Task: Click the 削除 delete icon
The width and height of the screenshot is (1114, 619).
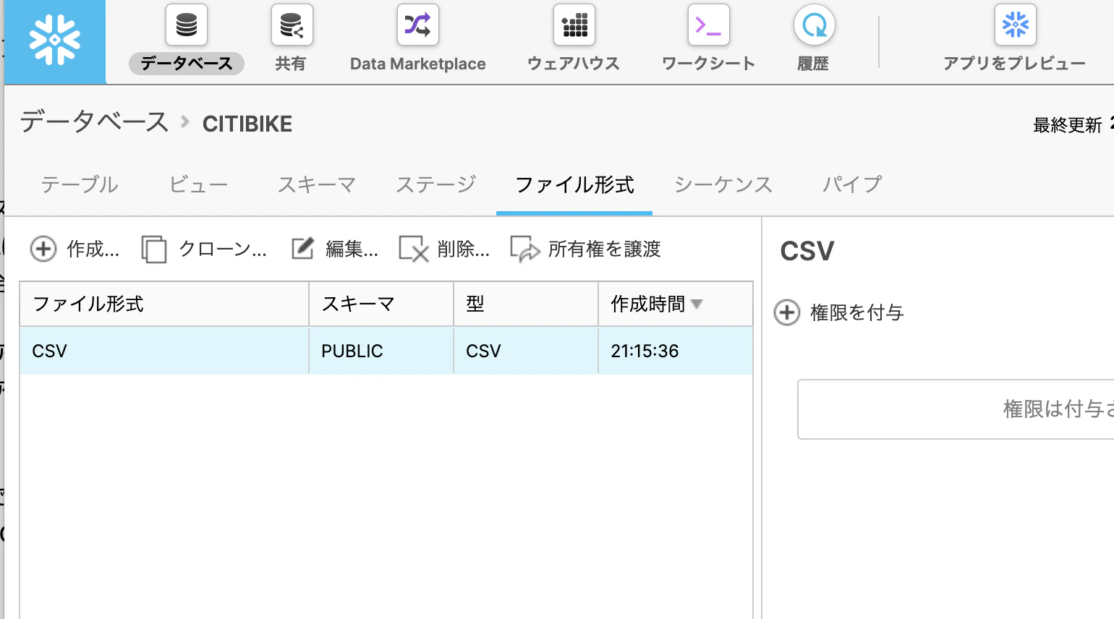Action: [414, 249]
